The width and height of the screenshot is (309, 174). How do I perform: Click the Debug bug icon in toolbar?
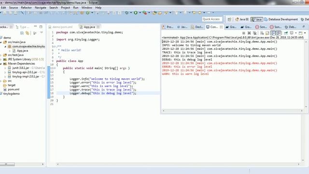126,13
